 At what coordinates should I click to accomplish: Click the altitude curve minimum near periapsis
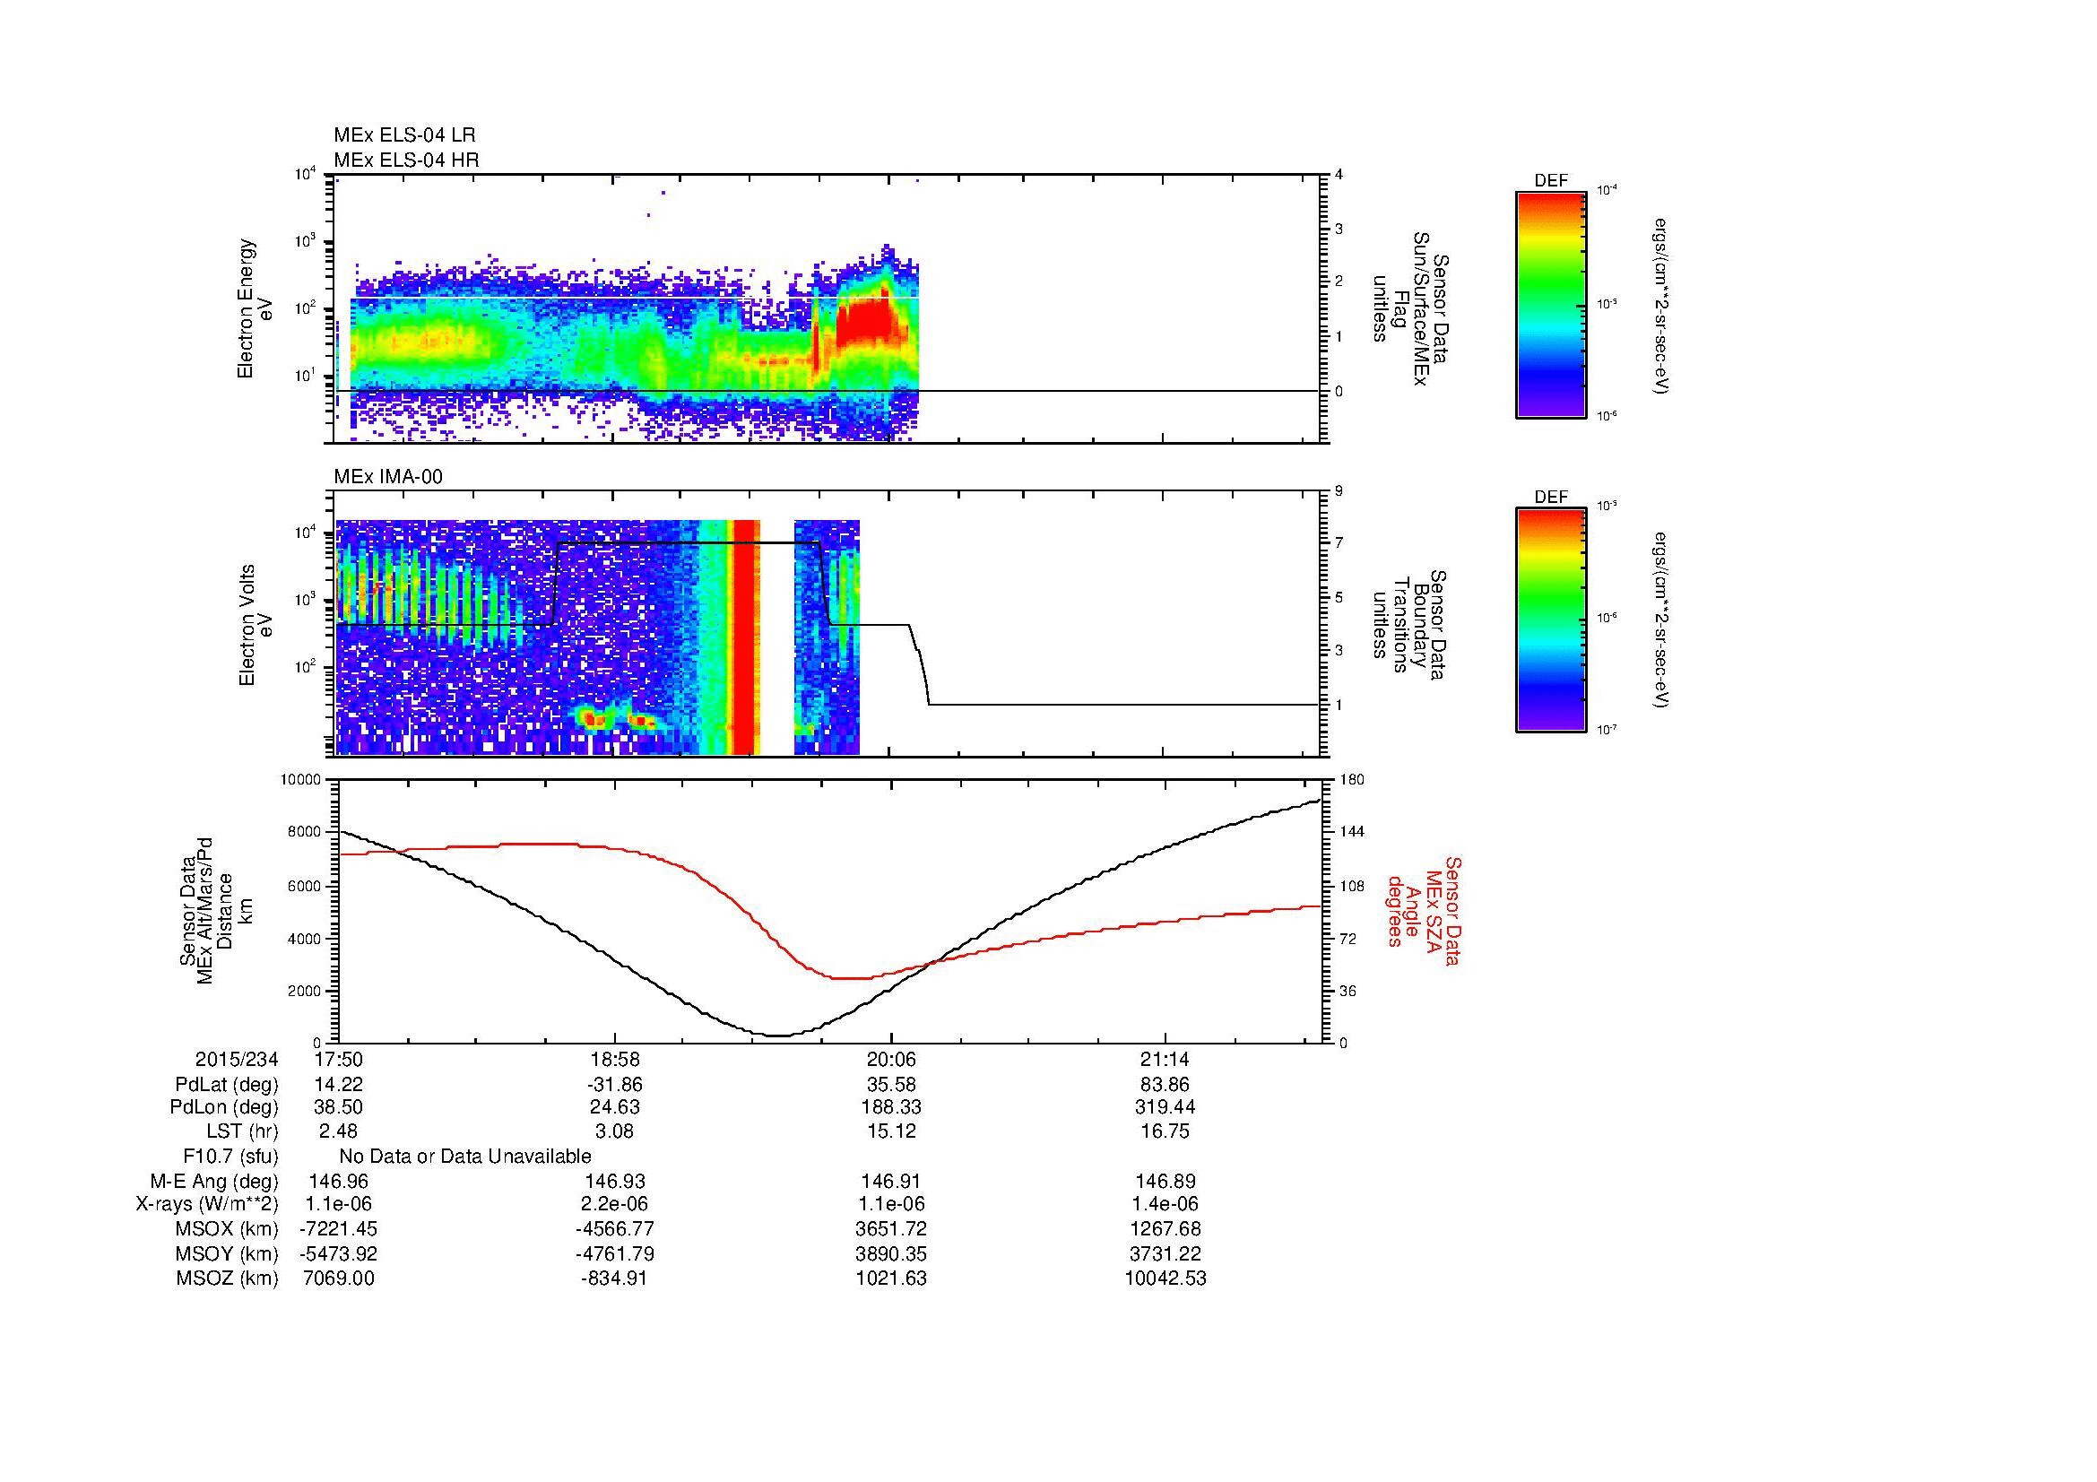pyautogui.click(x=776, y=1035)
